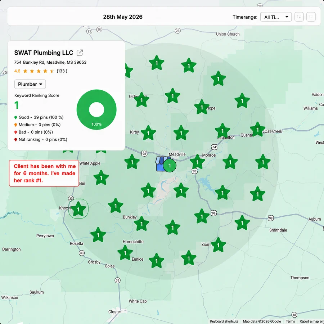Open the Timerange All Time dropdown

(276, 17)
